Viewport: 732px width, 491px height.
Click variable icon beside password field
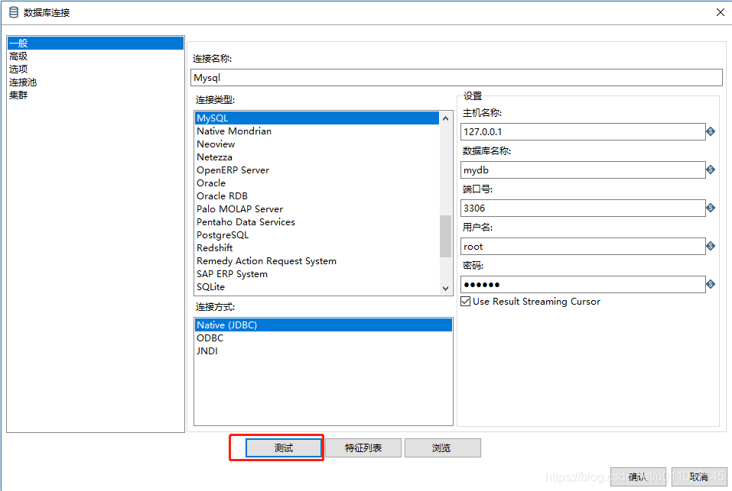[711, 284]
